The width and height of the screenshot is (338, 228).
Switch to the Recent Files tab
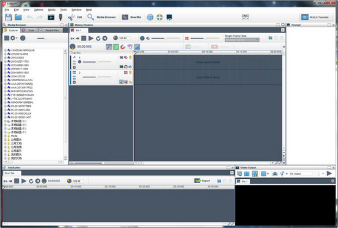50,30
